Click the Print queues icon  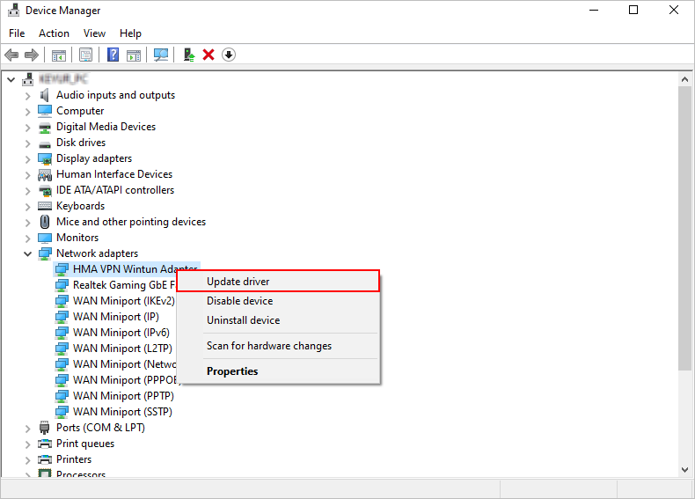44,444
